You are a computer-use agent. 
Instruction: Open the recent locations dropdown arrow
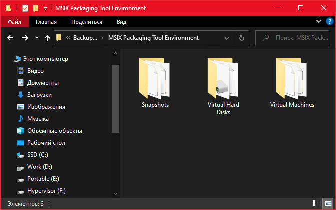[37, 38]
